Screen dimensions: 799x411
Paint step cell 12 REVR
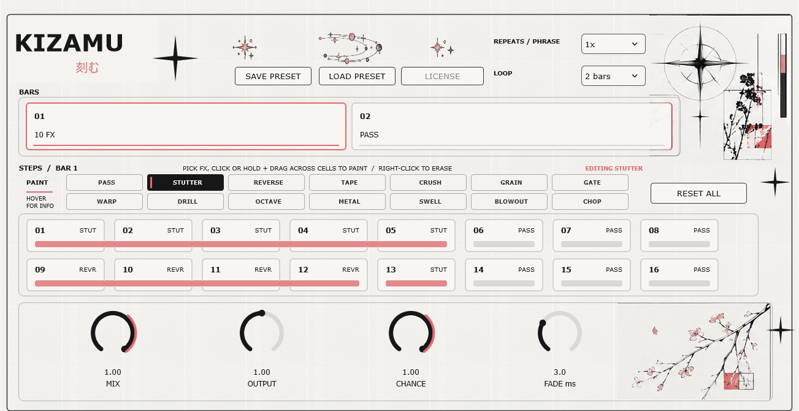(329, 275)
